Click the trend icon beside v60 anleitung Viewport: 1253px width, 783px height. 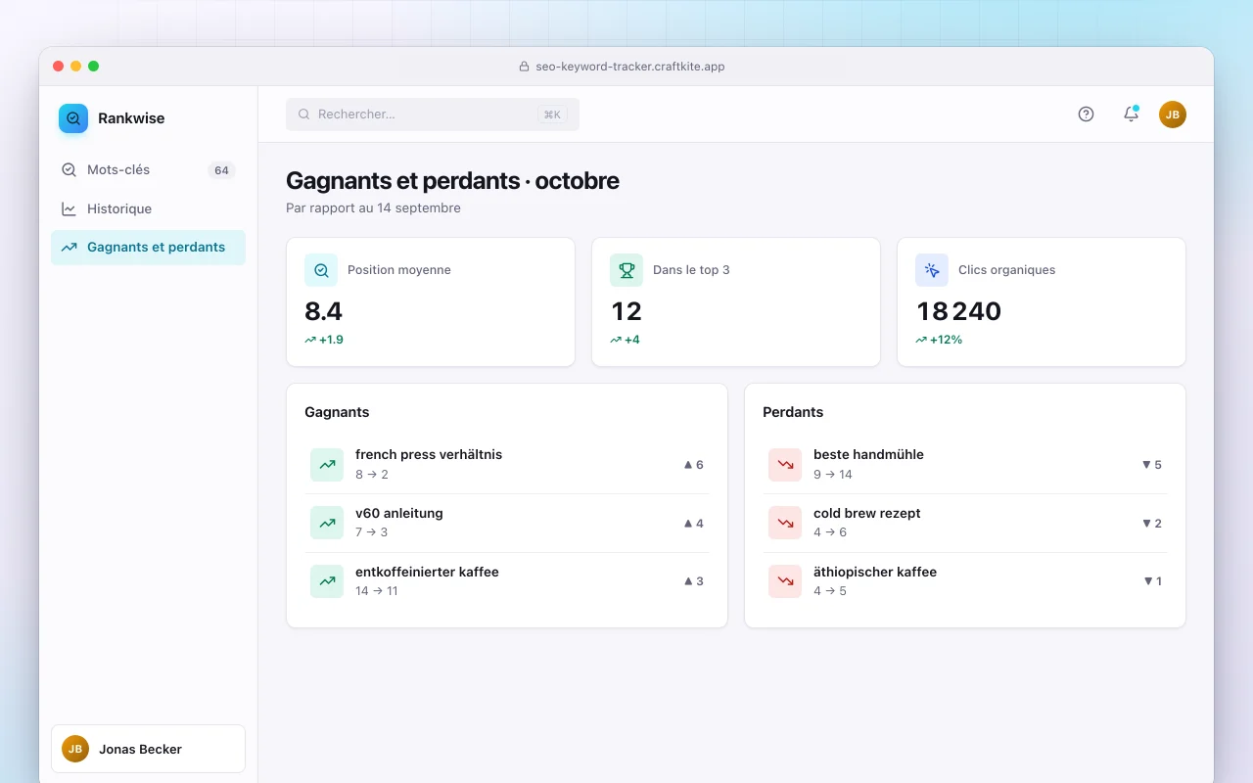point(327,523)
